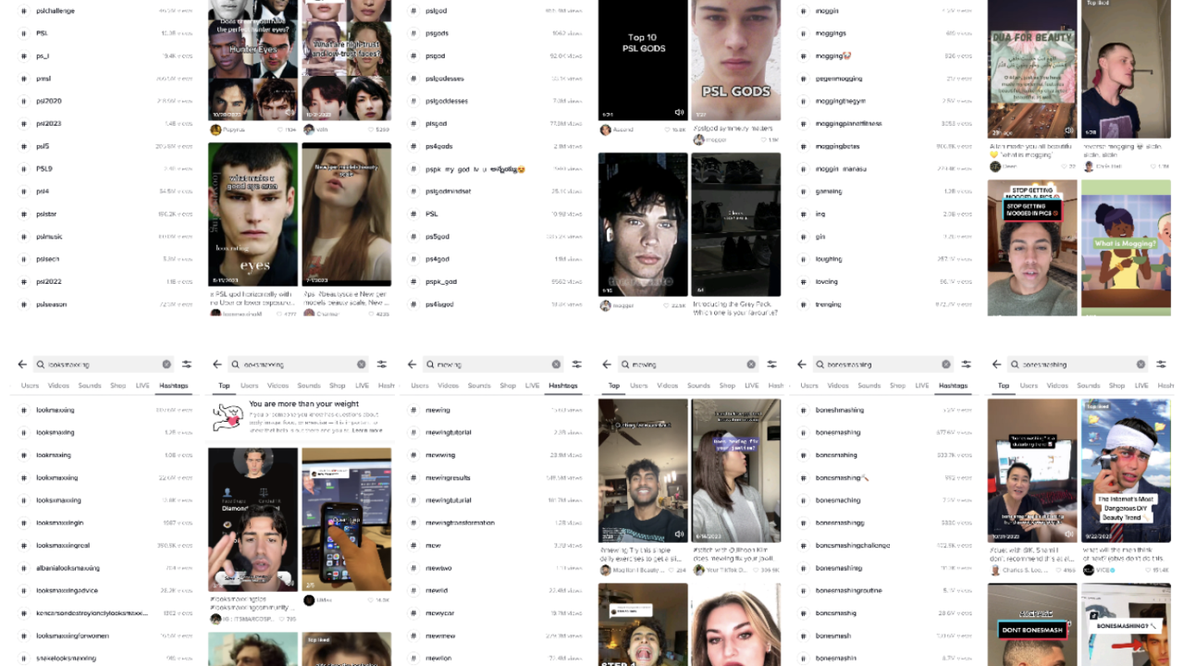1184x666 pixels.
Task: Tap the hashtag icon beside mewingresults
Action: (413, 477)
